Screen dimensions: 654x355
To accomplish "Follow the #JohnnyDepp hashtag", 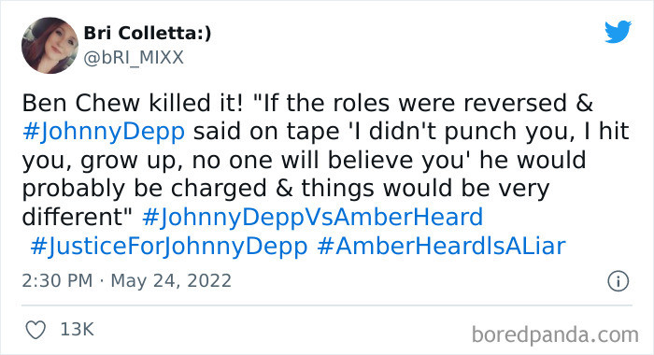I will [104, 132].
